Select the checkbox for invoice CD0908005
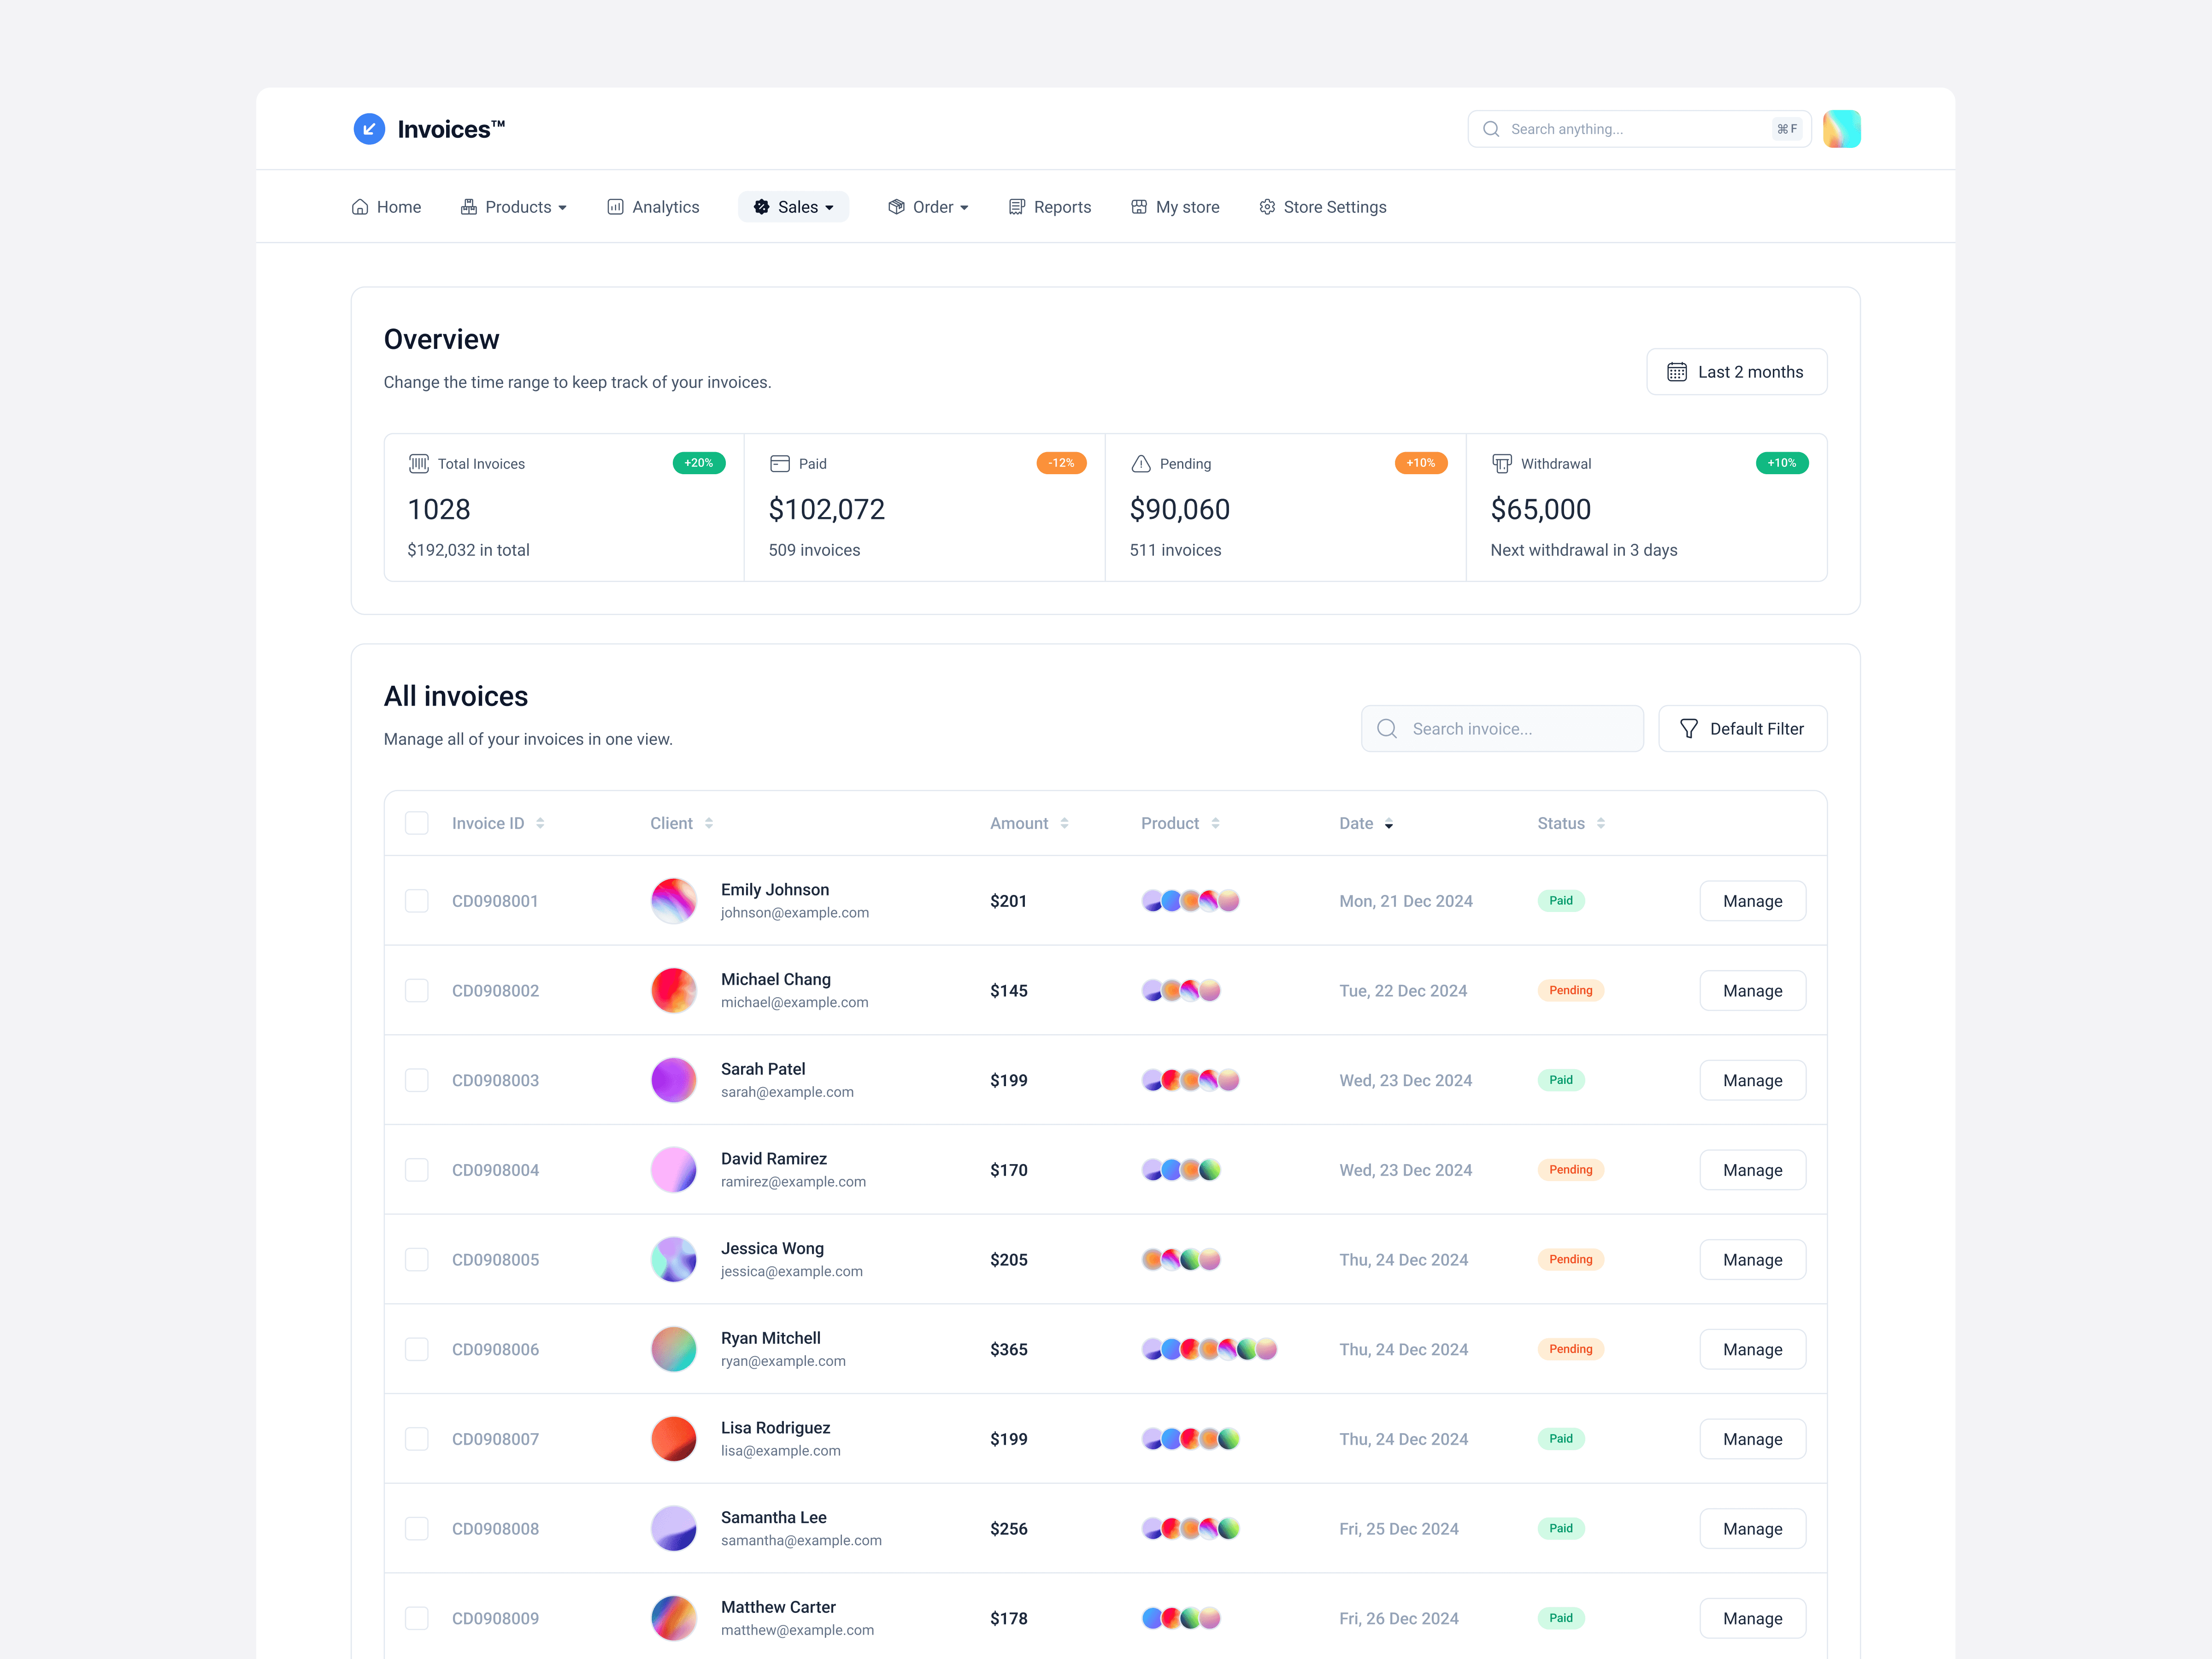 pos(417,1260)
